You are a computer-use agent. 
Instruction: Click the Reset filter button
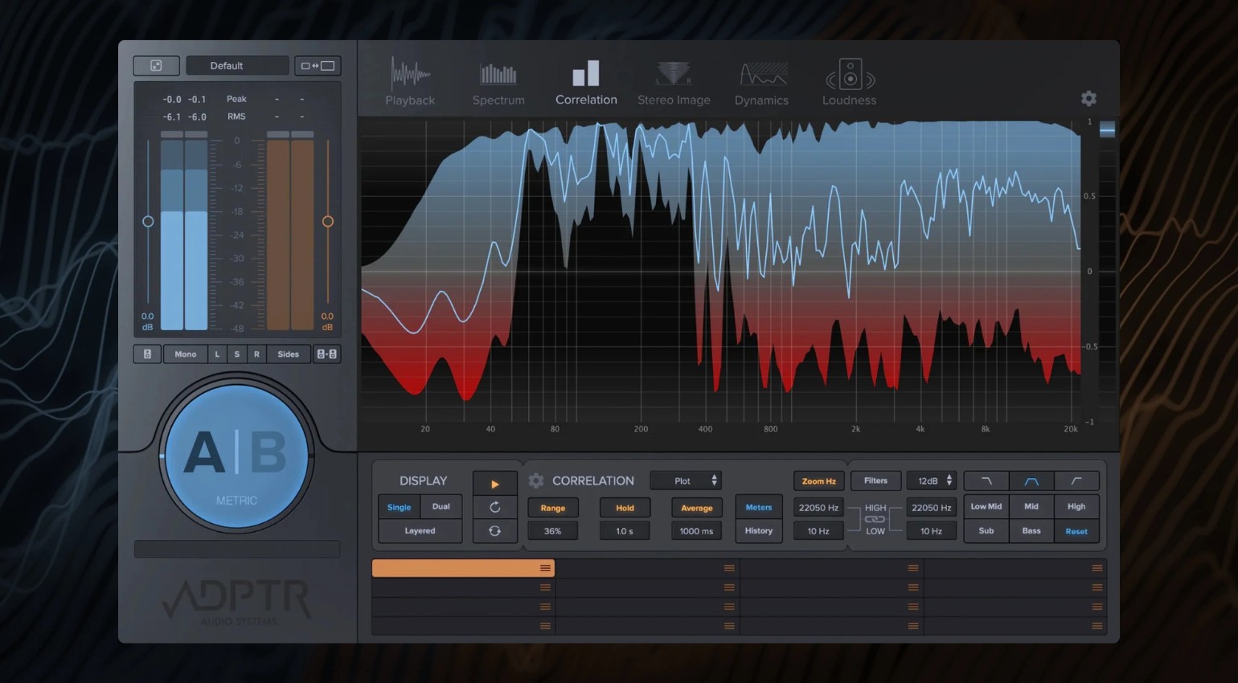1076,531
